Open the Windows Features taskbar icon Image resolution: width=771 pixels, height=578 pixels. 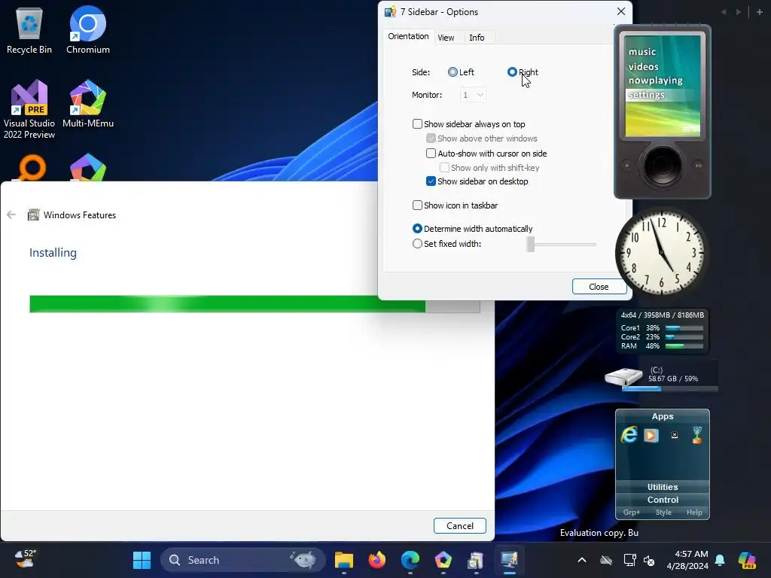476,560
